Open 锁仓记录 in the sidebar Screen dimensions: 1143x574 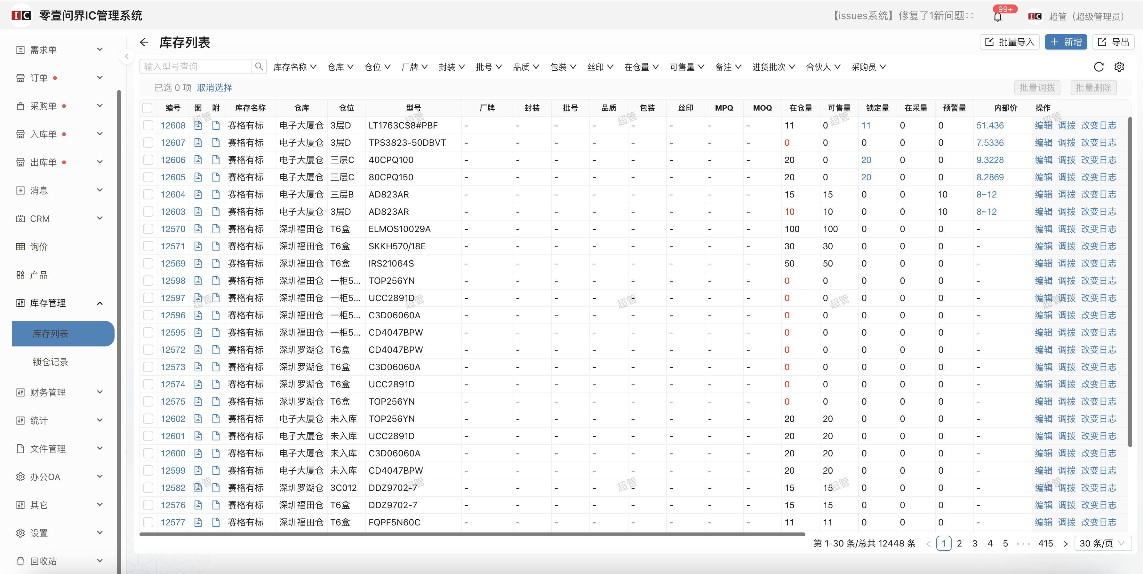tap(50, 362)
